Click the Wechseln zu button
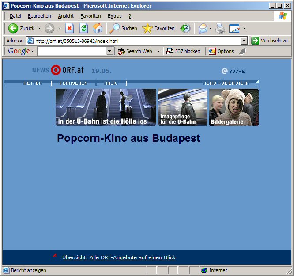The image size is (294, 276). (269, 41)
